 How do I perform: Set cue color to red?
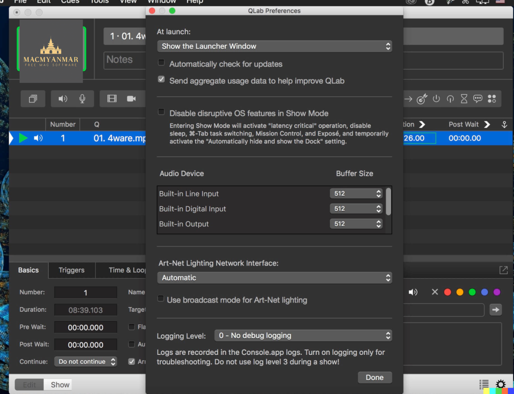tap(447, 292)
